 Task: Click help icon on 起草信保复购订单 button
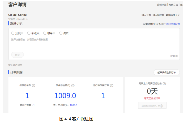tap(162, 106)
